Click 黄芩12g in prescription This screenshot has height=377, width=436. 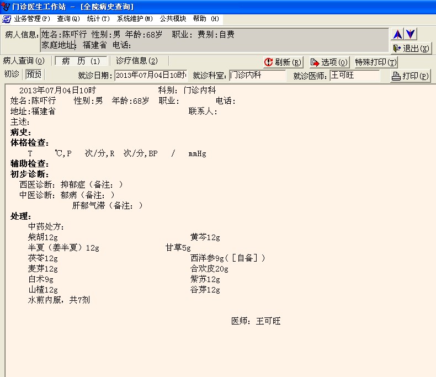(205, 237)
